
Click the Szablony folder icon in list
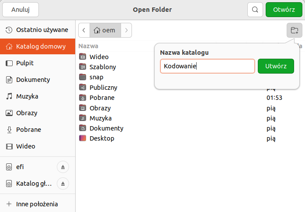(x=83, y=67)
